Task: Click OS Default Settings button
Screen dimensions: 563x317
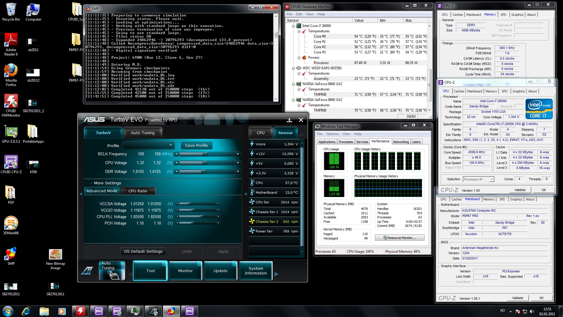Action: point(143,251)
